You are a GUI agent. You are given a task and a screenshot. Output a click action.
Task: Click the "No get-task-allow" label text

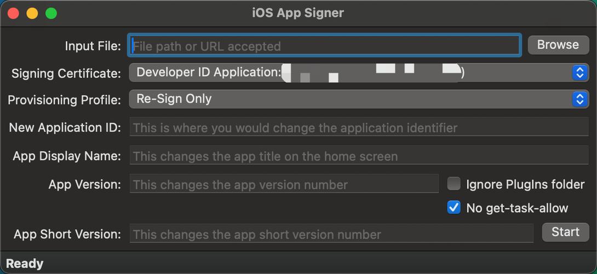(x=517, y=208)
